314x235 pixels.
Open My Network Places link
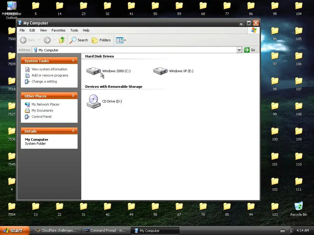click(45, 104)
